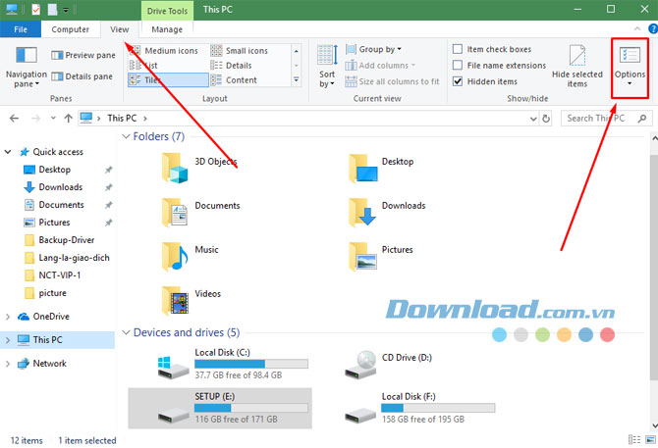The image size is (658, 448).
Task: Collapse Devices and drives group
Action: pos(126,332)
